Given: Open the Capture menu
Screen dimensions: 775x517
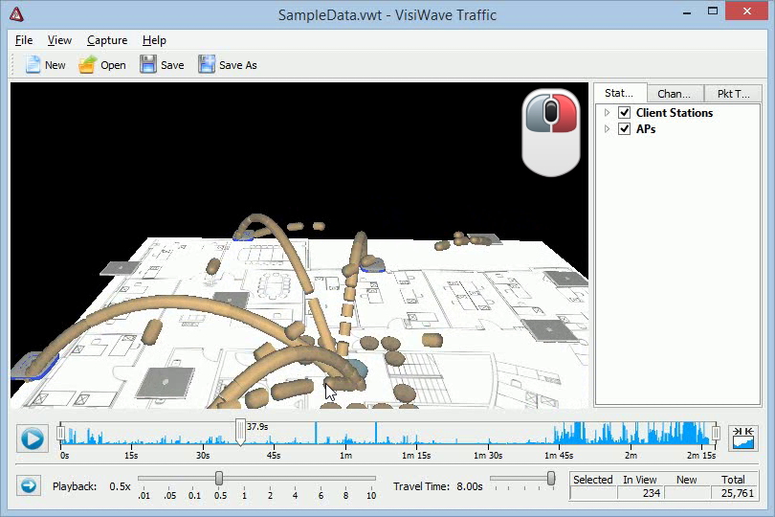Looking at the screenshot, I should coord(107,40).
